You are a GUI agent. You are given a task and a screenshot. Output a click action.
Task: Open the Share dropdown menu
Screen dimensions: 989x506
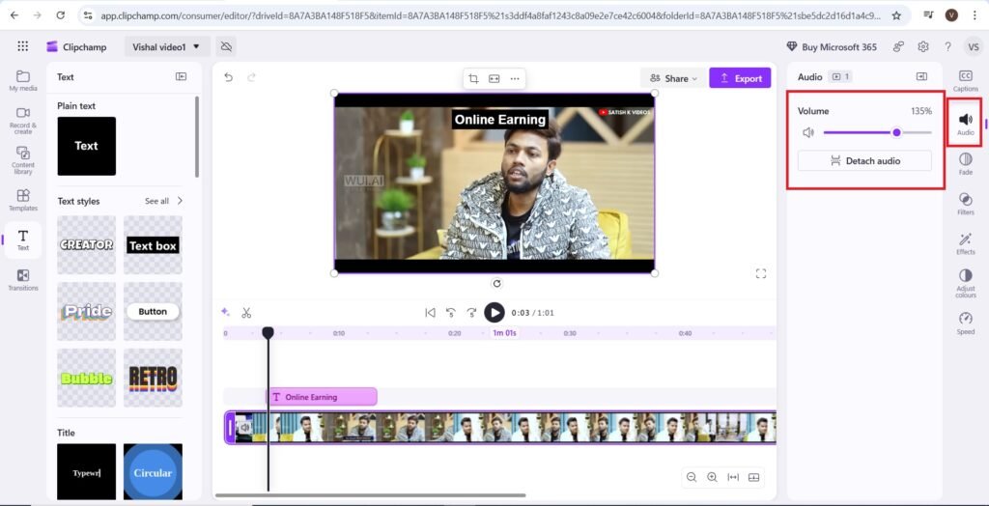coord(671,78)
